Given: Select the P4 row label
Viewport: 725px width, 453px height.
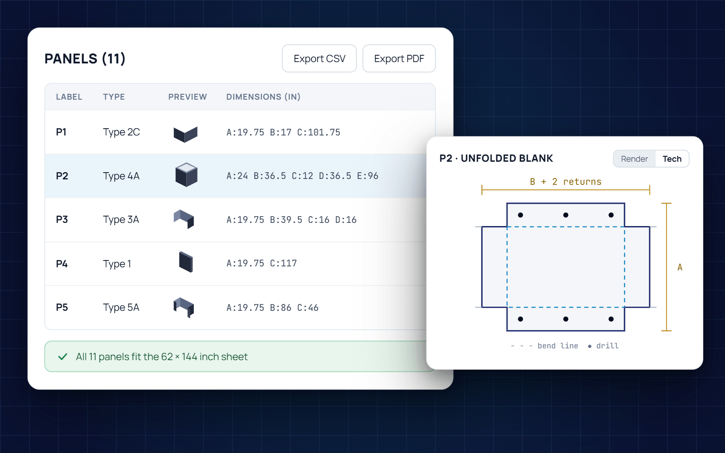Looking at the screenshot, I should [62, 264].
